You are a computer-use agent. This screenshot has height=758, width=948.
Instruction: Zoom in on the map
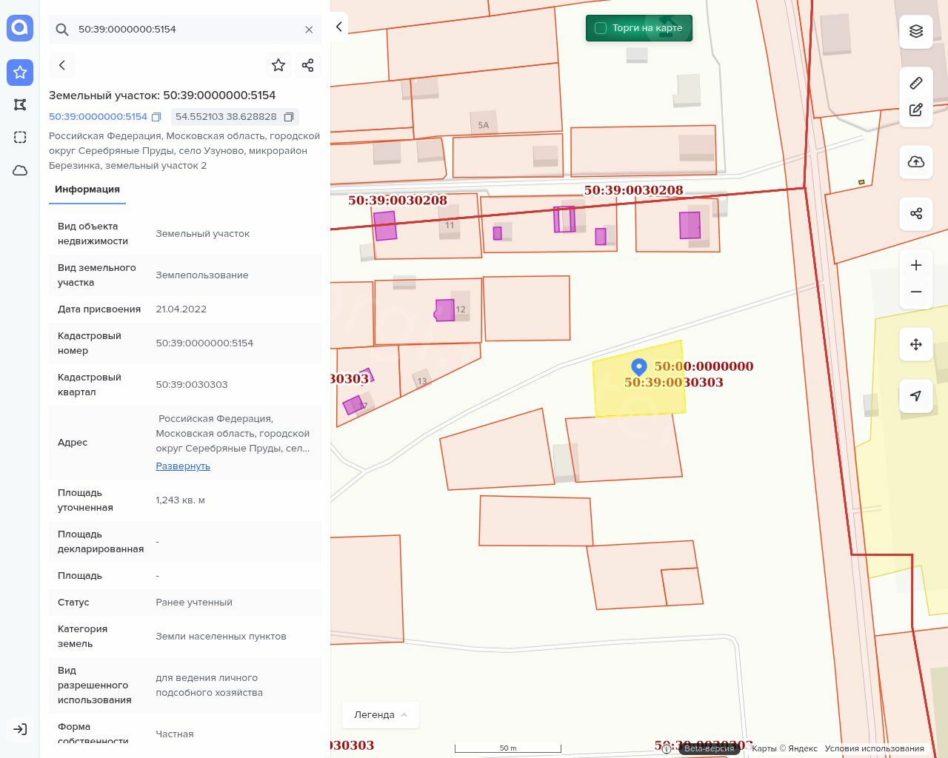[x=916, y=265]
